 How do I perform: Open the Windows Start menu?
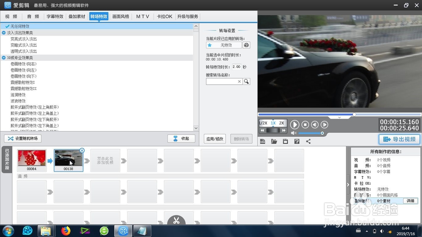tap(8, 231)
